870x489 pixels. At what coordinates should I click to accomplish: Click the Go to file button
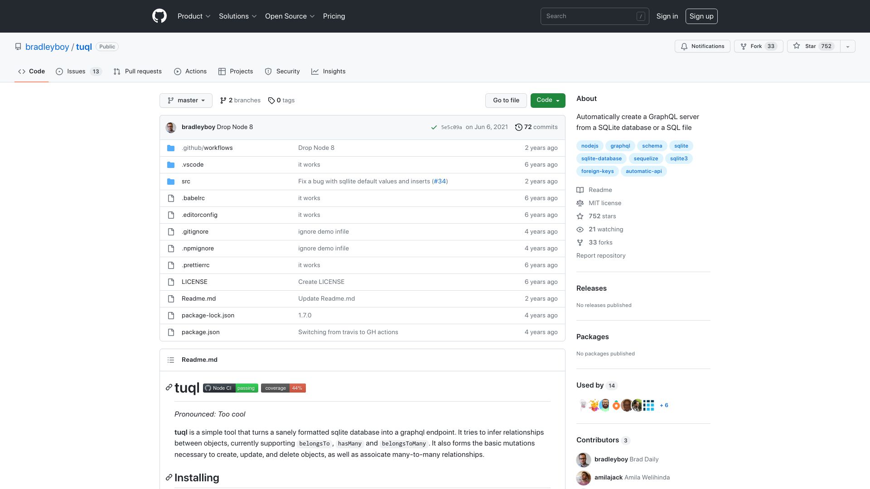click(x=506, y=101)
